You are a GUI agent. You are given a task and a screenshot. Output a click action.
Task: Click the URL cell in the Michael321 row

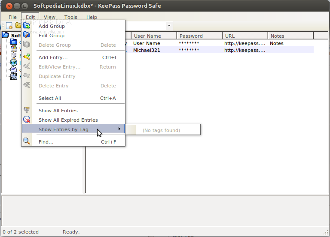tap(244, 50)
